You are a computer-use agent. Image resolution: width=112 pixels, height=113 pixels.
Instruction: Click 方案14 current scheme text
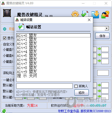coord(32,105)
